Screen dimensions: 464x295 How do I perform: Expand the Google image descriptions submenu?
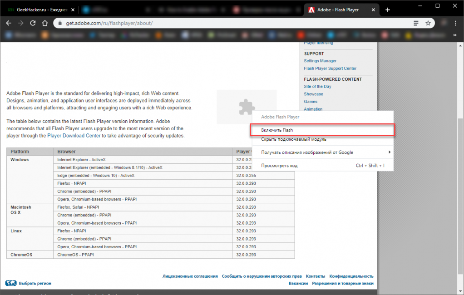[389, 152]
